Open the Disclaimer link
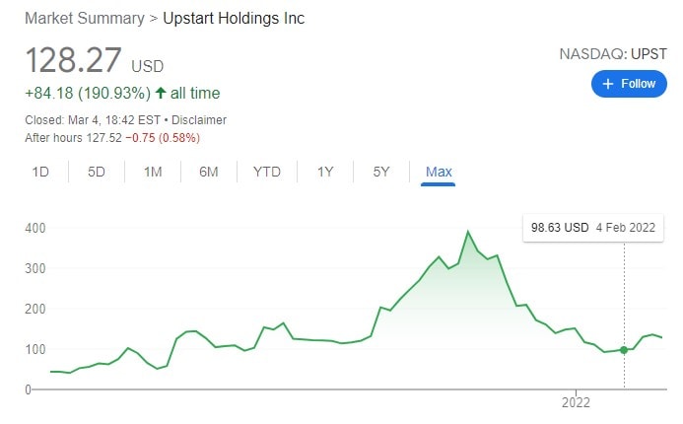 200,120
